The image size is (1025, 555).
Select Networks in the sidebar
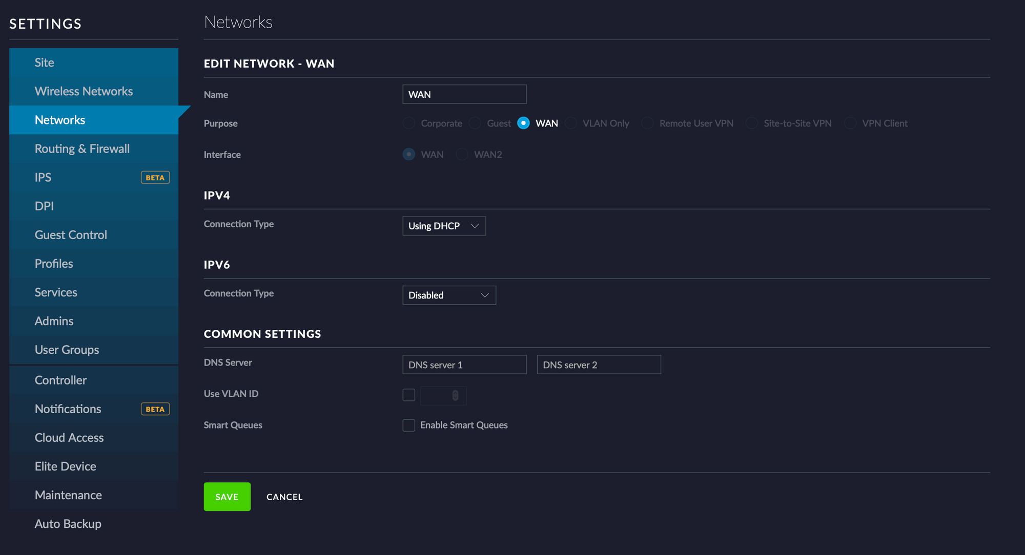(x=94, y=120)
